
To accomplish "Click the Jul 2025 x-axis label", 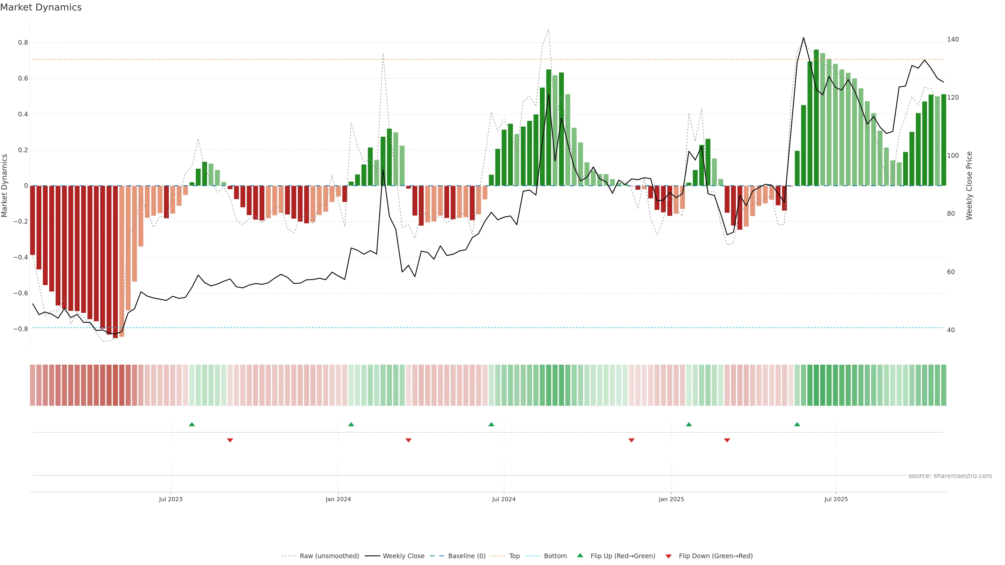I will pyautogui.click(x=836, y=499).
